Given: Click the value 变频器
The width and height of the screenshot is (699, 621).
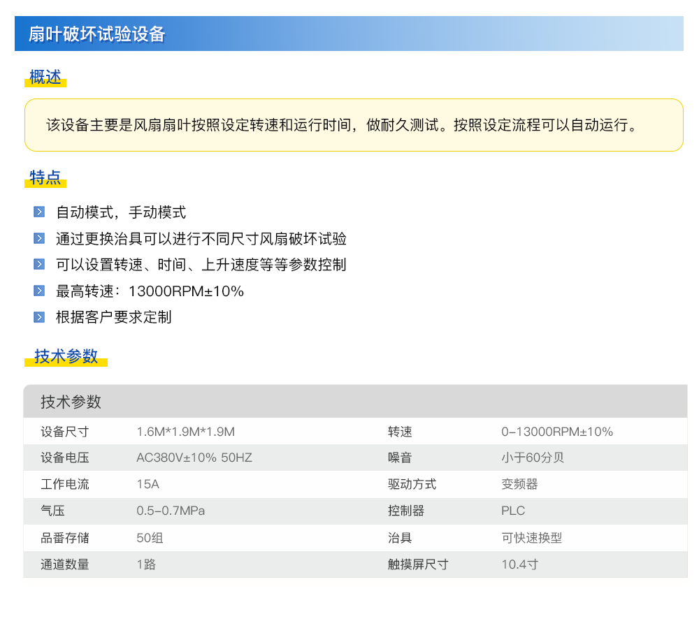Looking at the screenshot, I should pos(519,484).
